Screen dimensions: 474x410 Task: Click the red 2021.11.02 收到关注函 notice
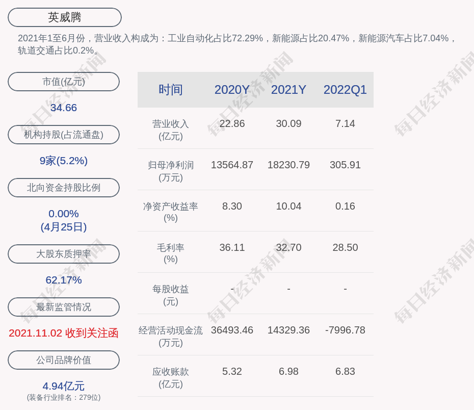click(64, 333)
